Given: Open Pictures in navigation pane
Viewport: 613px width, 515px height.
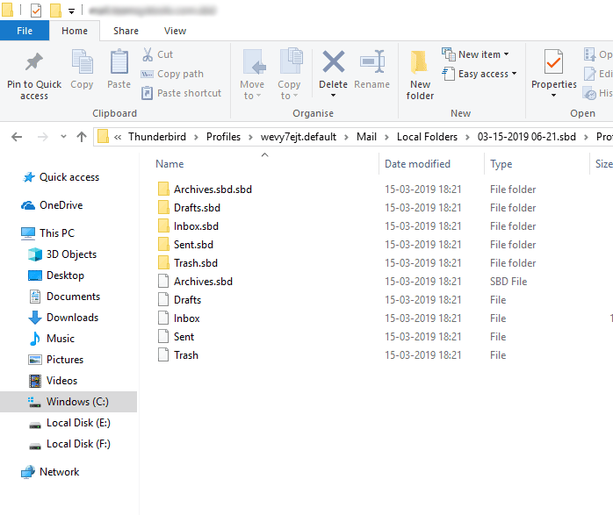Looking at the screenshot, I should pyautogui.click(x=64, y=360).
